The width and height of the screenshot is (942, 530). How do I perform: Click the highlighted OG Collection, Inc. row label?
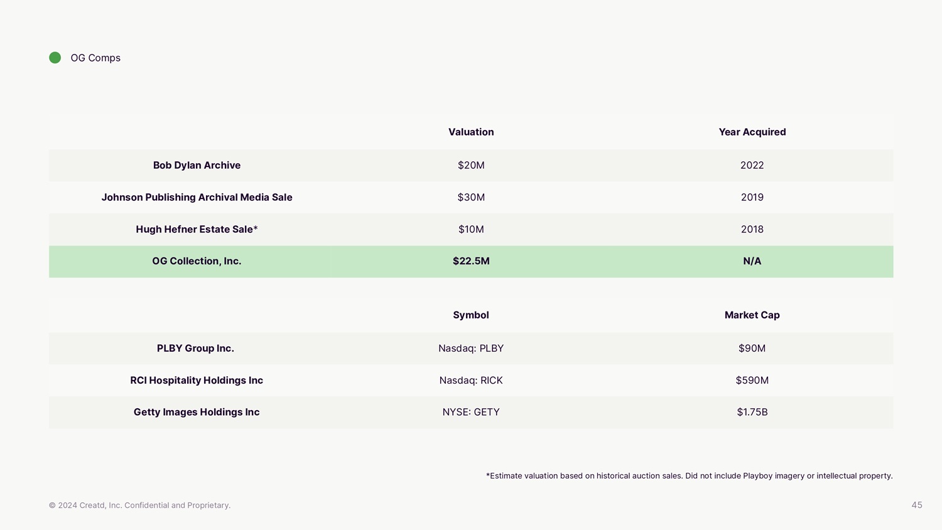click(197, 261)
